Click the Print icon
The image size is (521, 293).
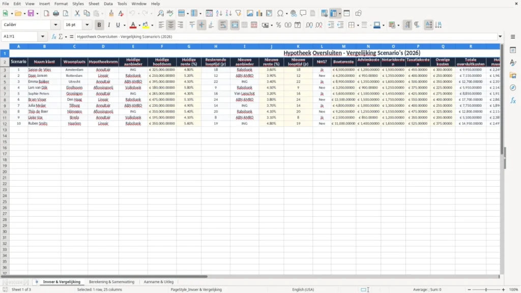point(56,13)
